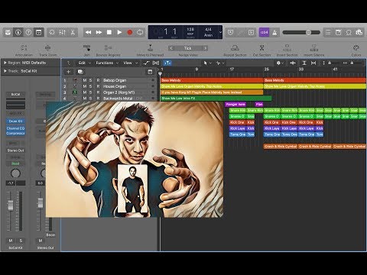Record-enable the Organ 2 (Korg M1) track
This screenshot has width=367, height=275.
tap(98, 92)
